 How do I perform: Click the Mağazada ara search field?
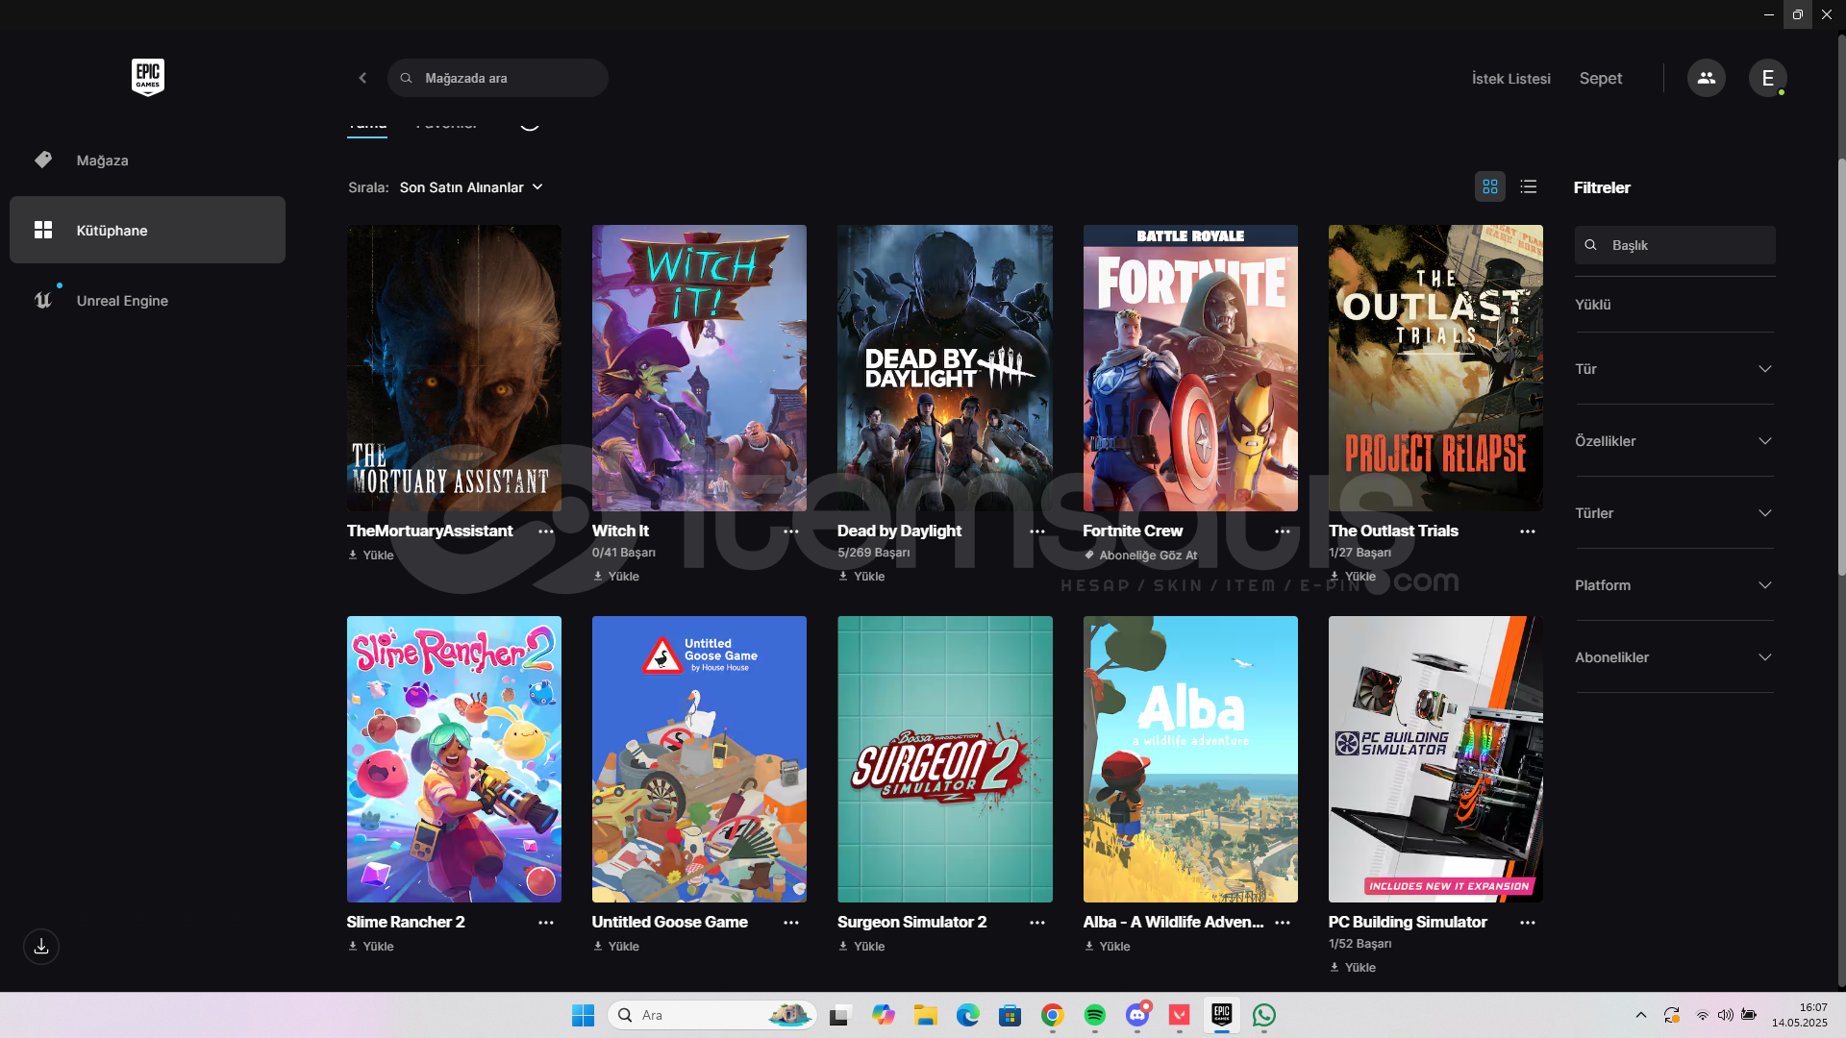tap(498, 78)
